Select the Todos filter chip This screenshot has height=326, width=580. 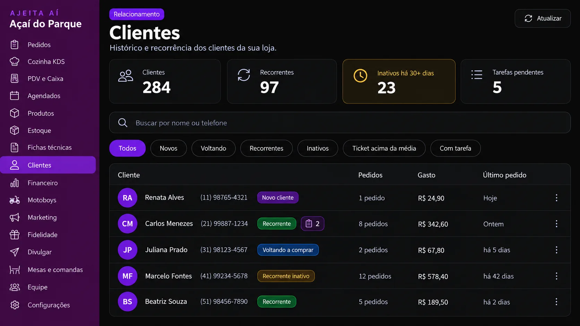(127, 148)
